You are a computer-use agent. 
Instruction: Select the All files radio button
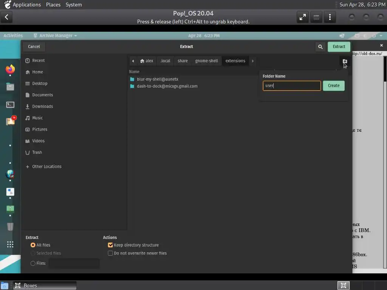(33, 245)
